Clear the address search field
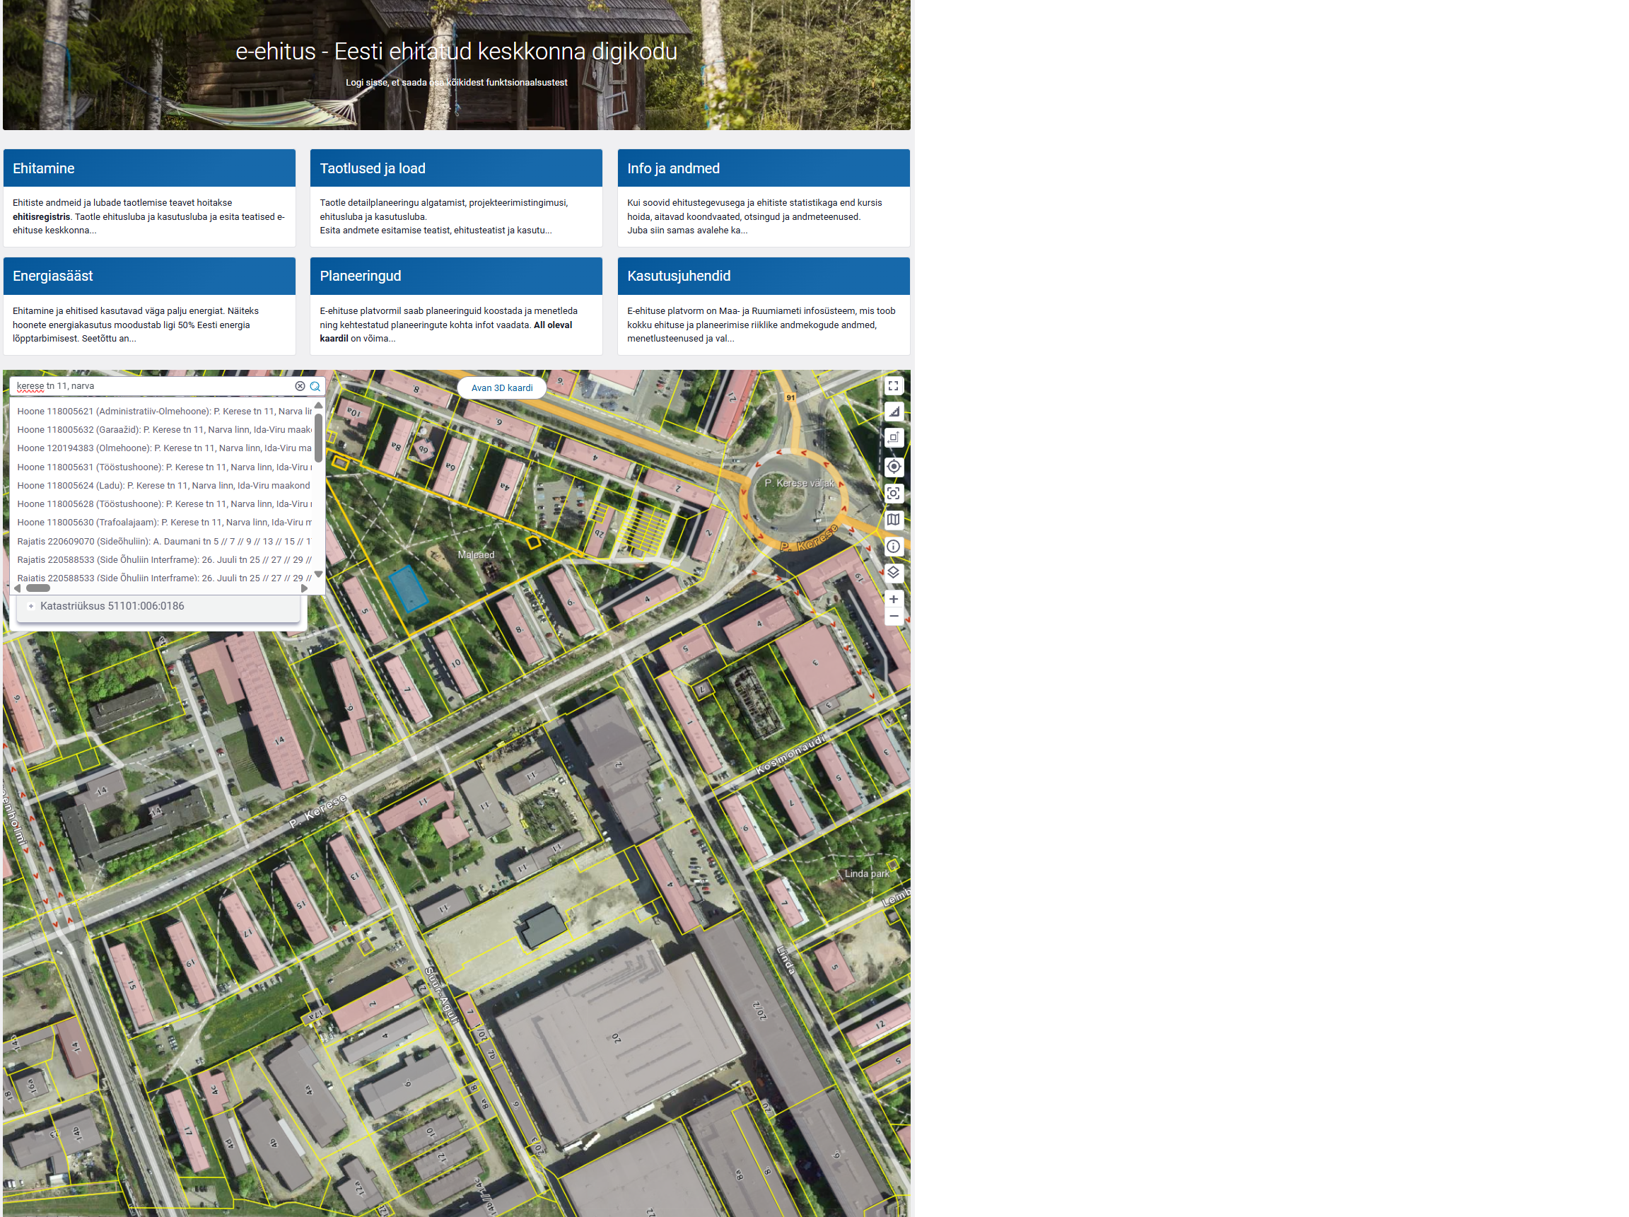1629x1217 pixels. click(x=300, y=386)
